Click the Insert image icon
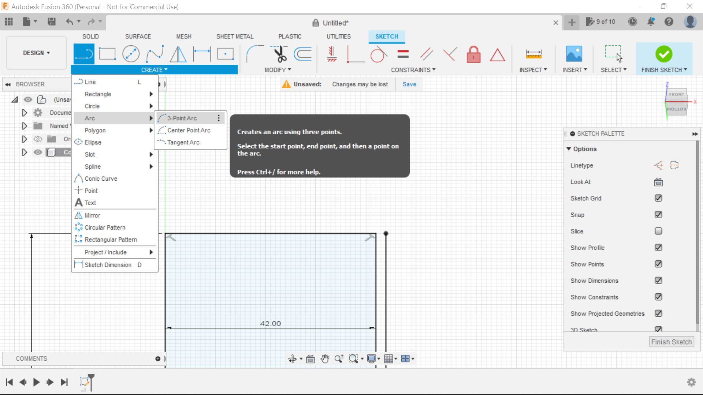The width and height of the screenshot is (703, 395). 574,54
